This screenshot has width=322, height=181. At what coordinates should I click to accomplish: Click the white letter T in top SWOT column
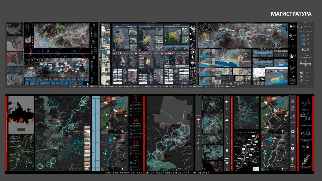(94, 74)
